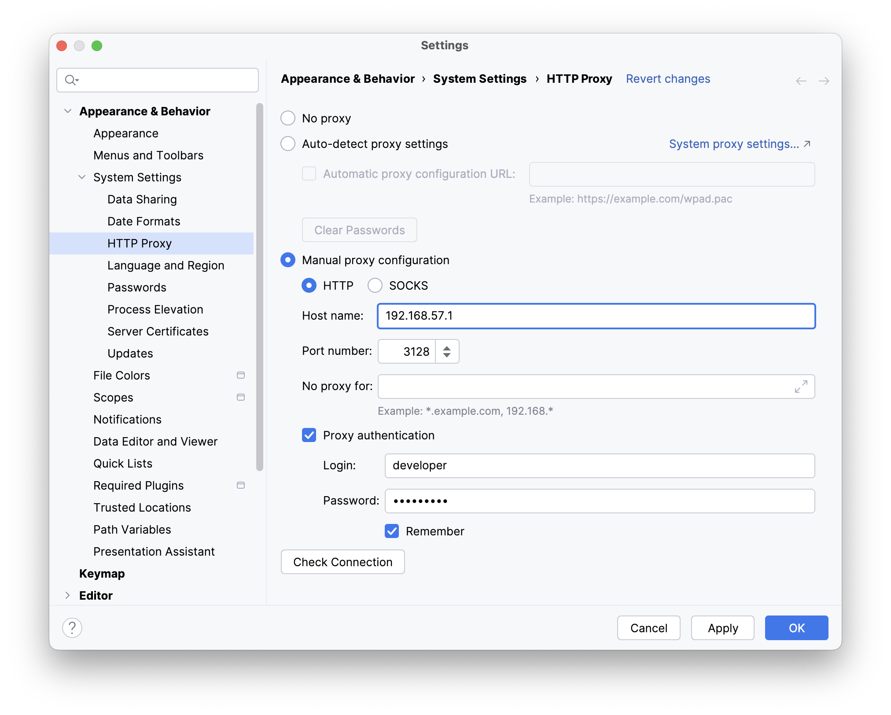Select the No proxy radio button
The width and height of the screenshot is (891, 715).
pyautogui.click(x=288, y=118)
